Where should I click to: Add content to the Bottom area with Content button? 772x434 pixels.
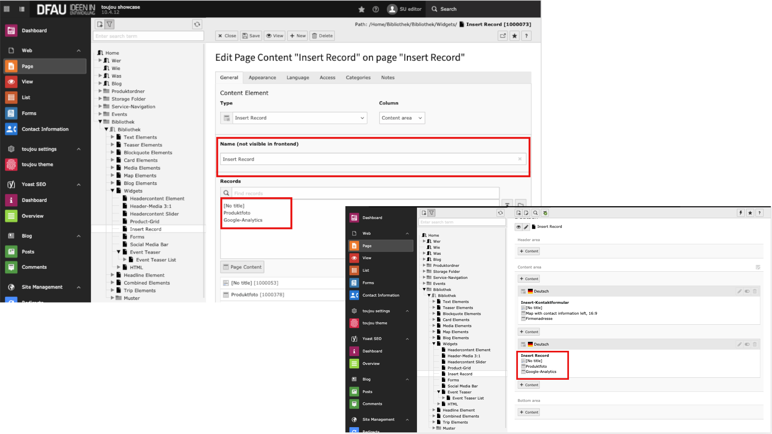[528, 412]
